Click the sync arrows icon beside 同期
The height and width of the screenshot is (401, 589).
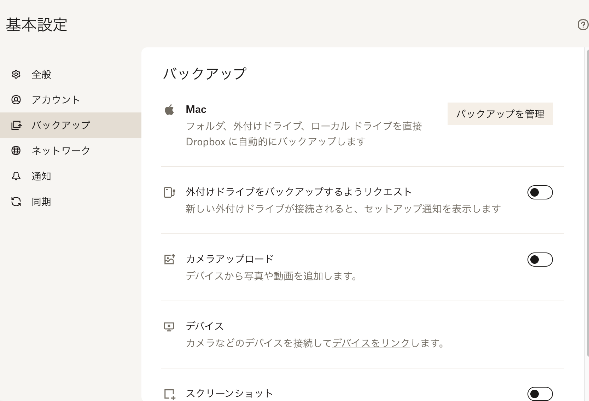(16, 202)
